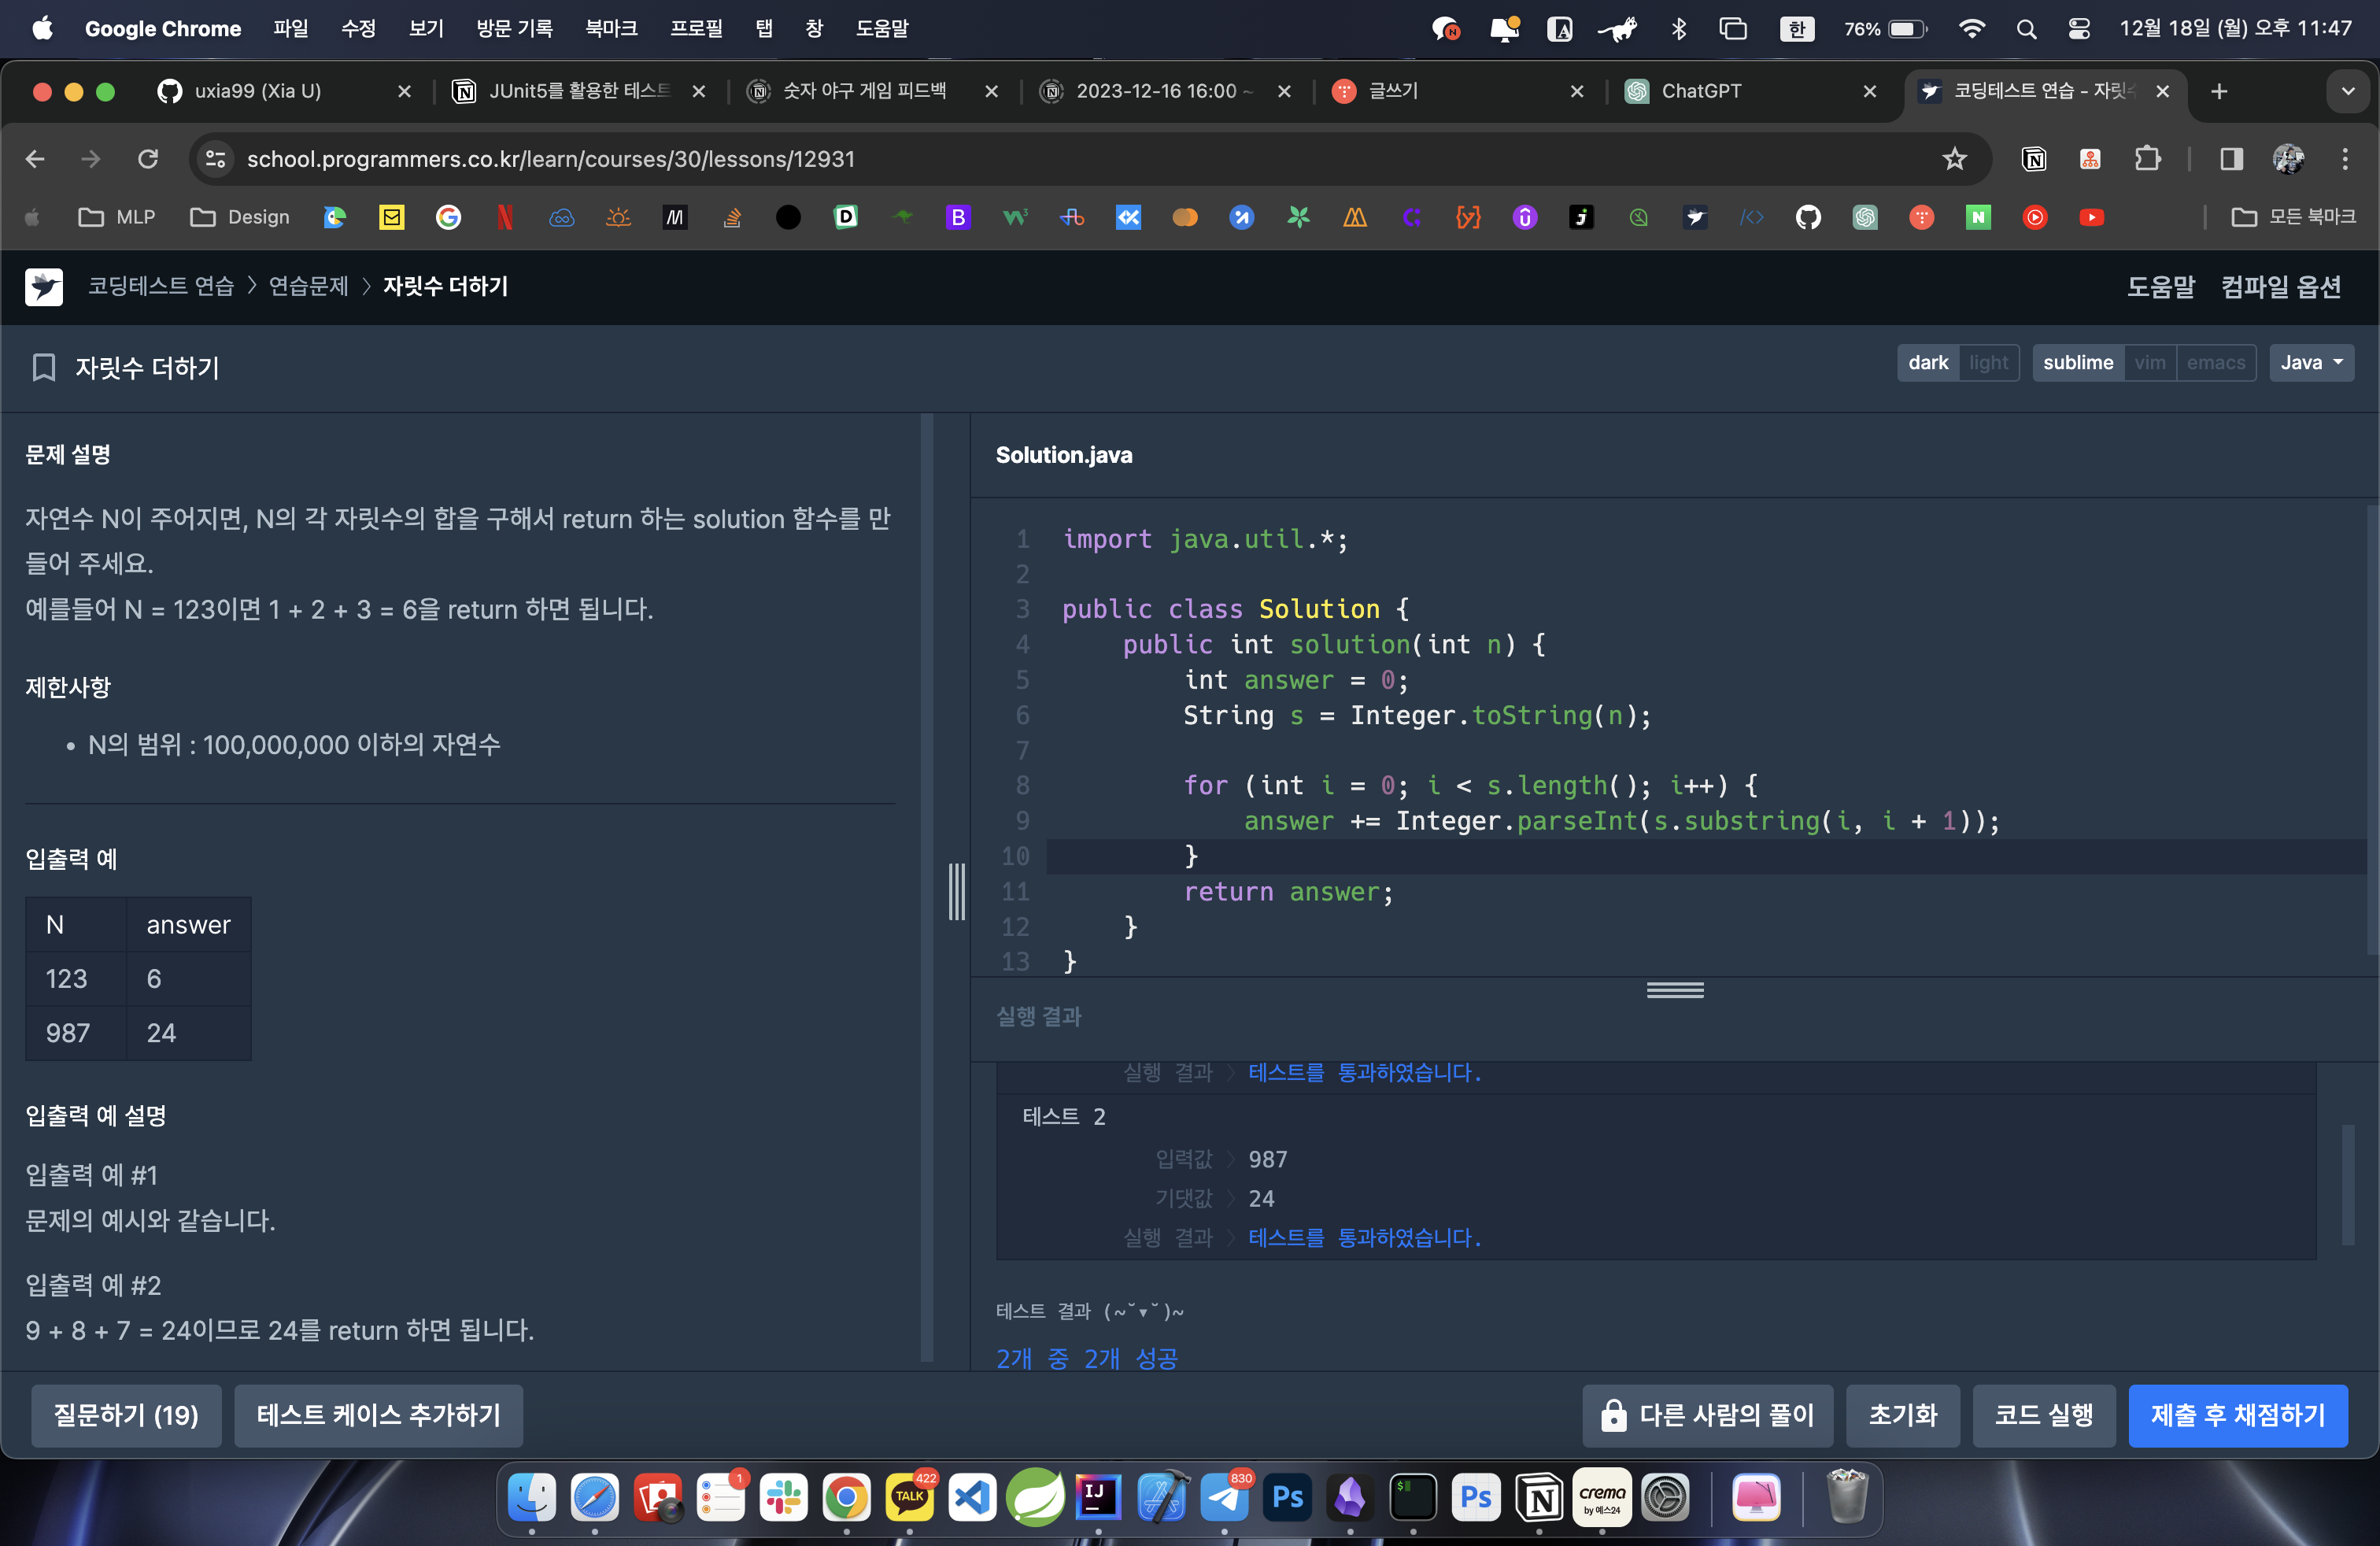Open the Chrome extensions puzzle icon
This screenshot has height=1546, width=2380.
[x=2147, y=159]
